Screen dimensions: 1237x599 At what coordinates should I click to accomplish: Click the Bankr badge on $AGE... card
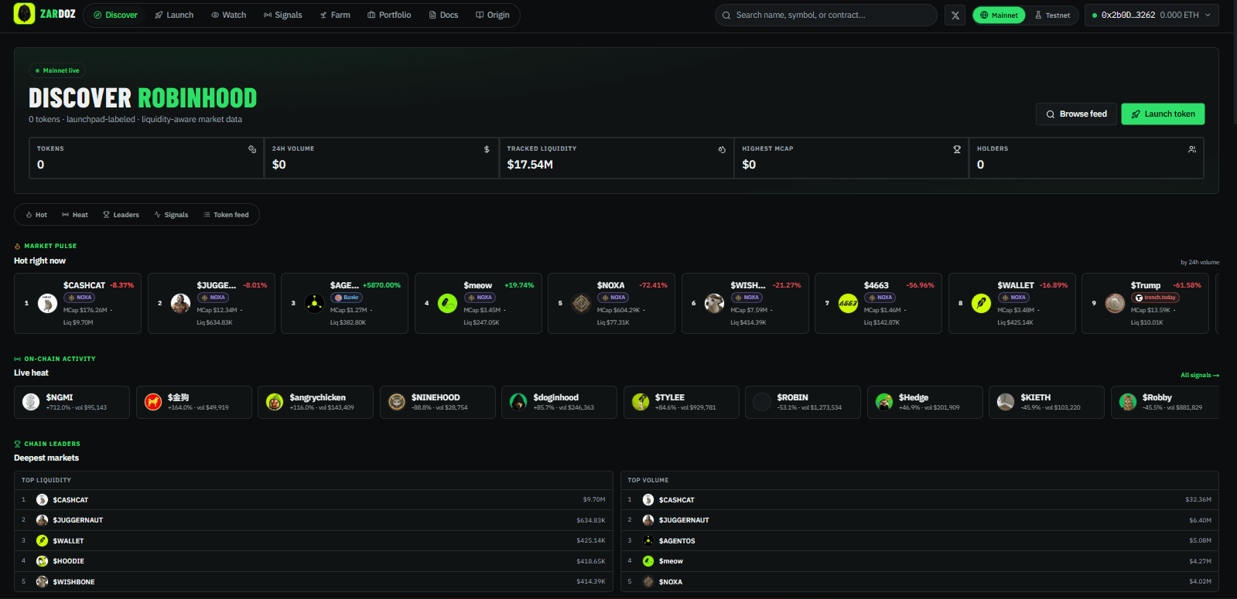pyautogui.click(x=347, y=298)
